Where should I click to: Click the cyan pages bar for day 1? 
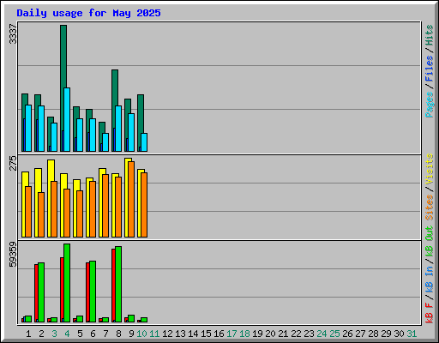pos(28,128)
